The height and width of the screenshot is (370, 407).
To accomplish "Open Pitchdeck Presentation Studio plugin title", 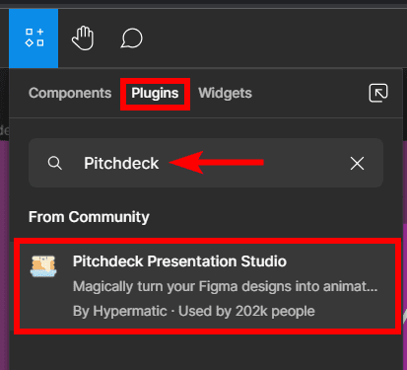I will click(x=179, y=261).
